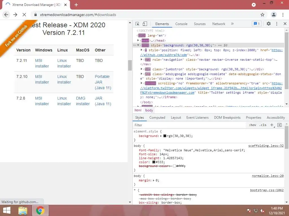Expand the jumbotron div node
The image size is (289, 216).
142,69
